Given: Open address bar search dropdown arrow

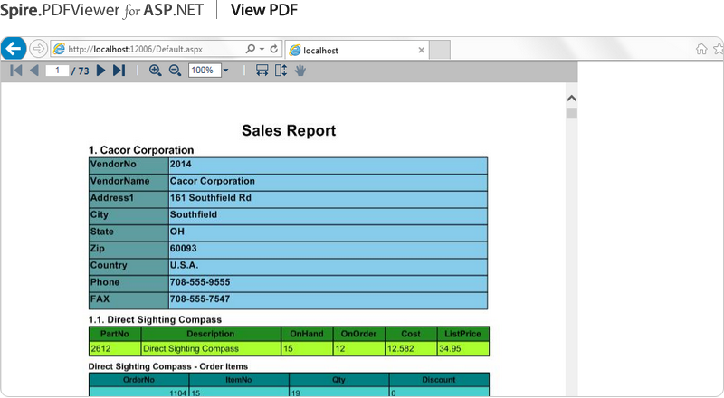Looking at the screenshot, I should pyautogui.click(x=262, y=49).
